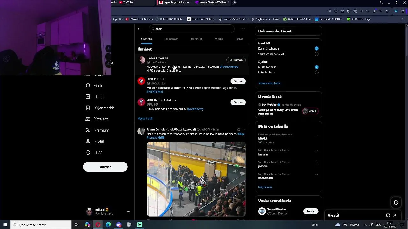This screenshot has height=229, width=408.
Task: Click the Julkaise post button
Action: point(105,167)
